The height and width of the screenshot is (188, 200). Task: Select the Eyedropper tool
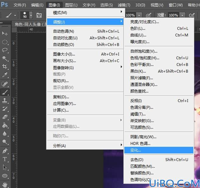point(5,75)
